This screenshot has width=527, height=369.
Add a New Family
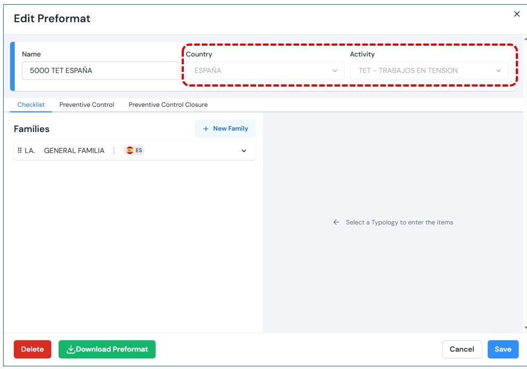[225, 128]
